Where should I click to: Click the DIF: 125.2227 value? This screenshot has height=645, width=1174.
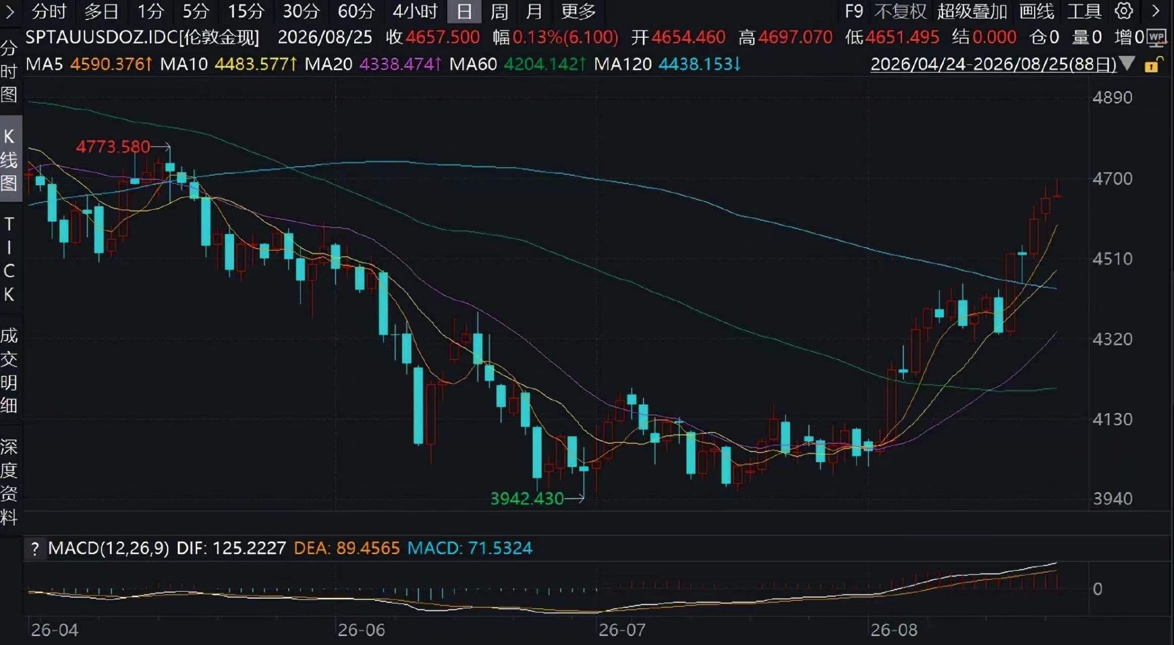(x=231, y=549)
